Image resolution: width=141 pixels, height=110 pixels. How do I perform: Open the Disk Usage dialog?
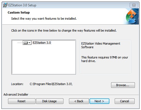(x=50, y=101)
